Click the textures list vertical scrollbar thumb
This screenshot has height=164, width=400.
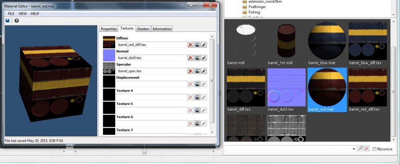pyautogui.click(x=212, y=81)
